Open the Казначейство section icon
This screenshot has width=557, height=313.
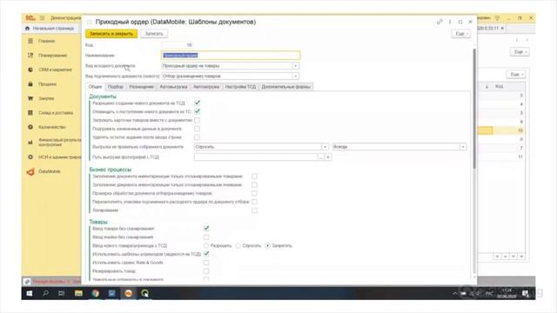click(30, 127)
